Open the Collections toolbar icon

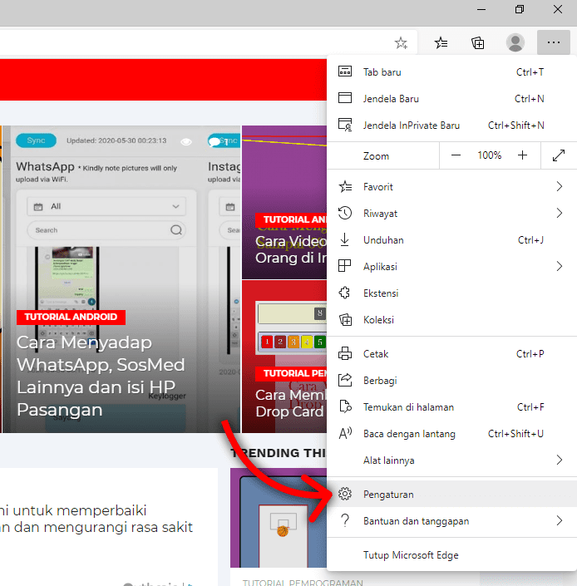[477, 43]
